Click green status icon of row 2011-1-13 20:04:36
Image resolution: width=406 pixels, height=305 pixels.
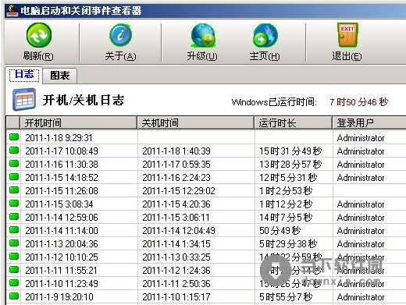[x=14, y=243]
